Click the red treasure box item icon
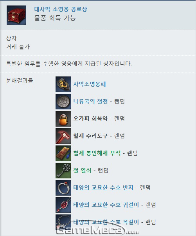 click(x=16, y=15)
